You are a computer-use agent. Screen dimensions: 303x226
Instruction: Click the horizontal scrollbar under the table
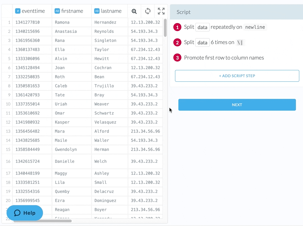tap(43, 221)
